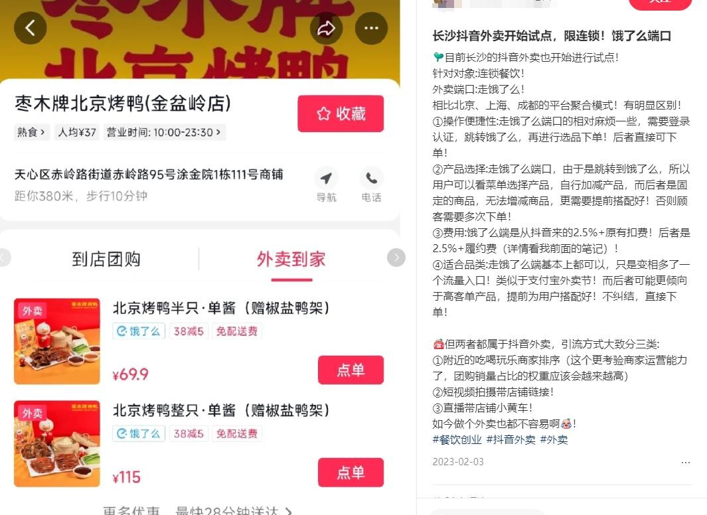707x515 pixels.
Task: Click 点单 for whole roast duck
Action: tap(351, 473)
